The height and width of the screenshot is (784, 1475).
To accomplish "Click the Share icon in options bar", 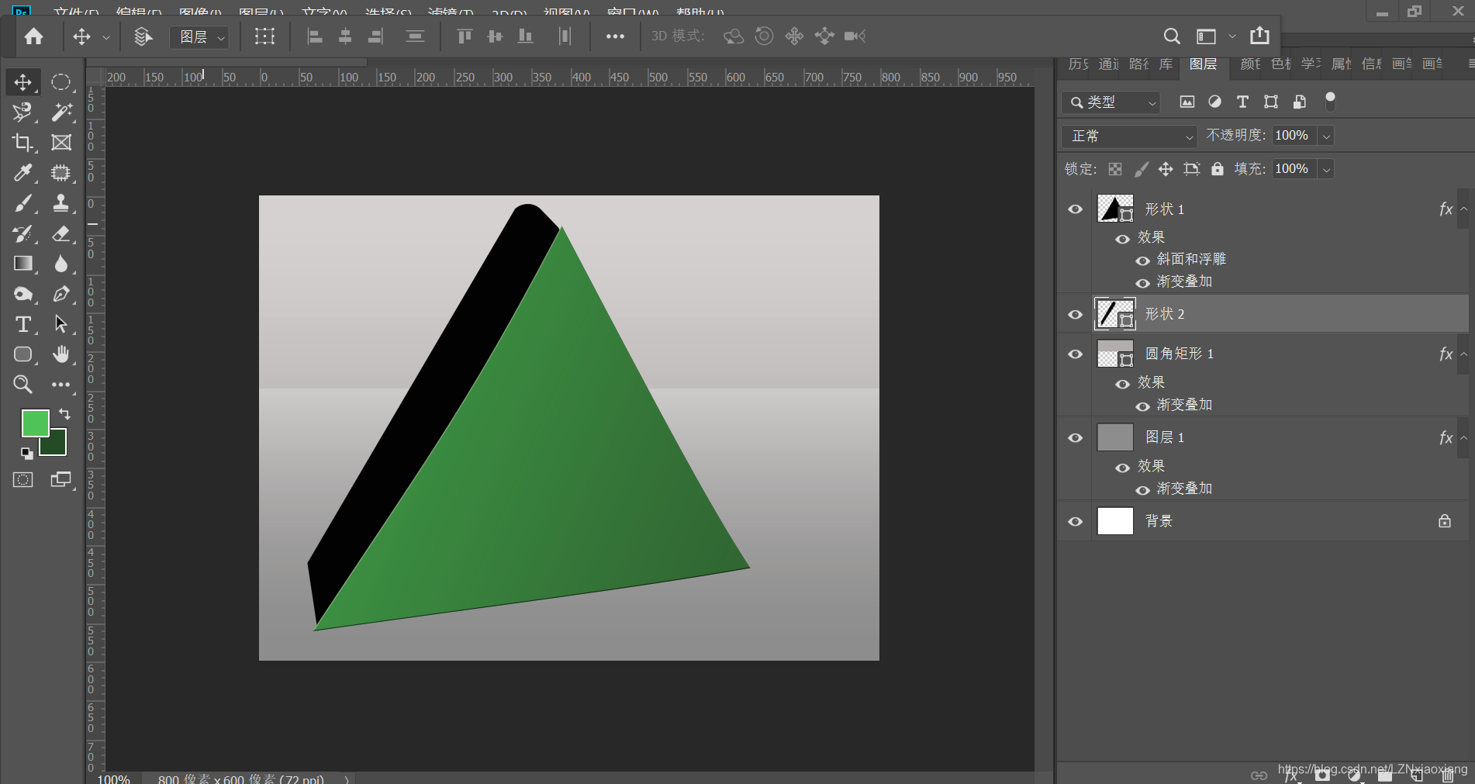I will (1260, 36).
